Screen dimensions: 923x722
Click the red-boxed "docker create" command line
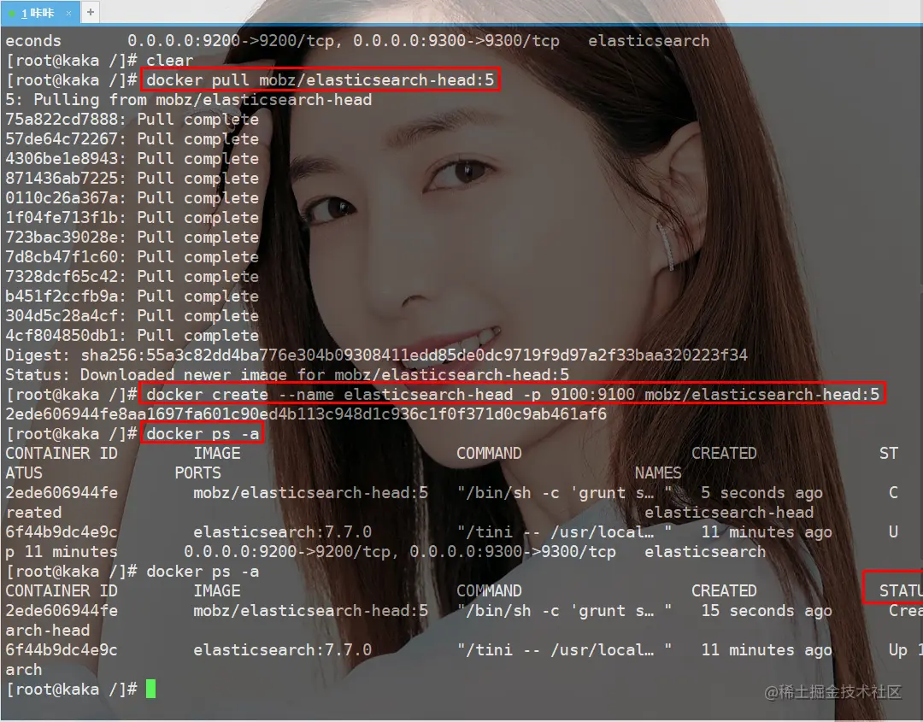pyautogui.click(x=511, y=394)
